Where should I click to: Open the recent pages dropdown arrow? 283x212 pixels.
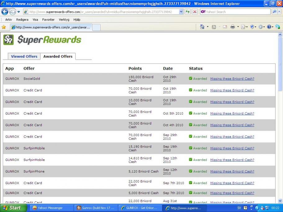tap(19, 12)
